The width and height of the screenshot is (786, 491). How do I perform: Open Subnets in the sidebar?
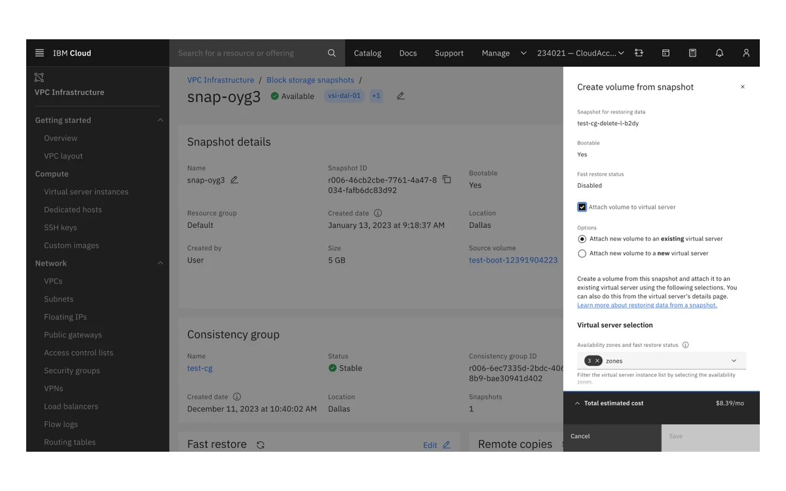[x=58, y=299]
